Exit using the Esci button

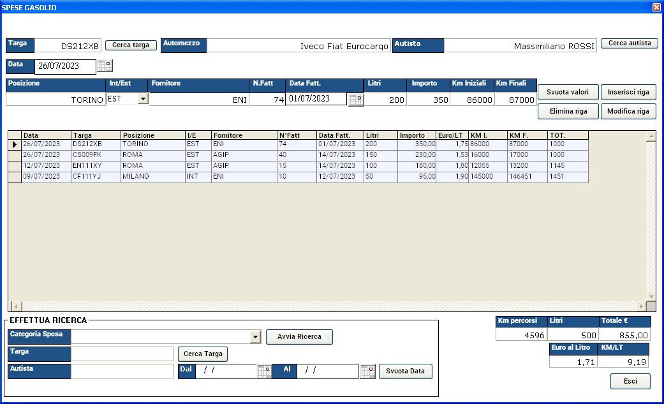coord(630,382)
